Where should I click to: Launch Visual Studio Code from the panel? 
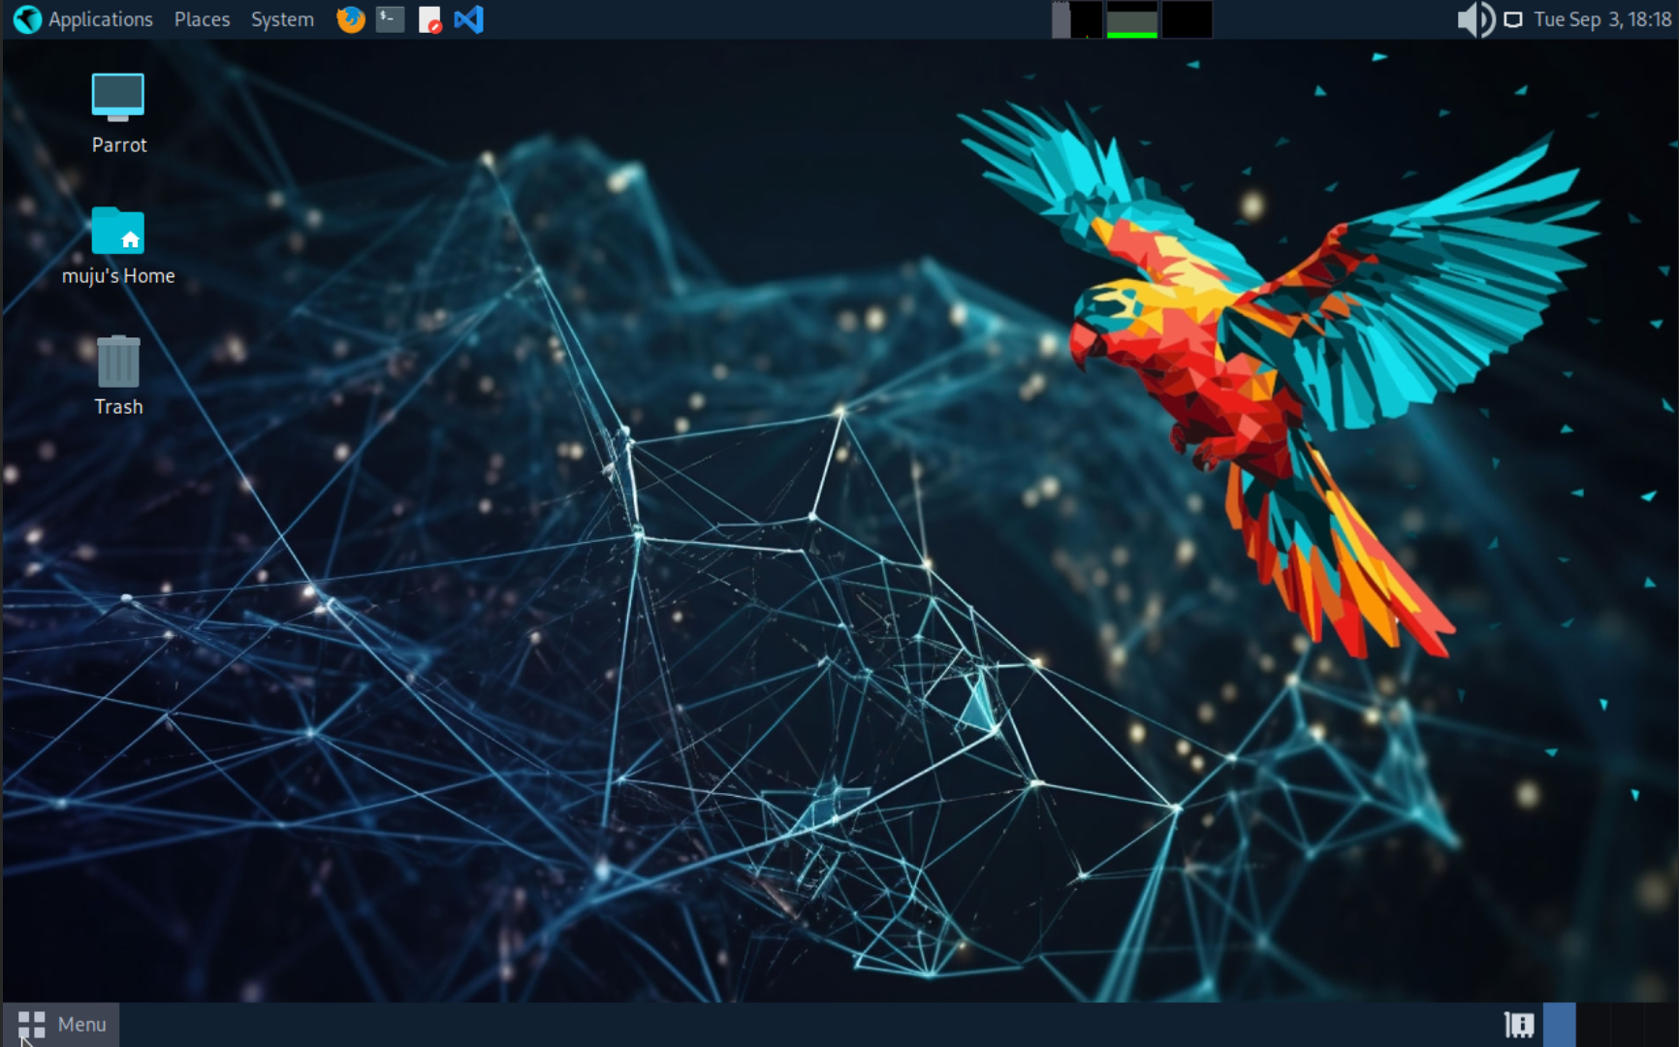469,19
